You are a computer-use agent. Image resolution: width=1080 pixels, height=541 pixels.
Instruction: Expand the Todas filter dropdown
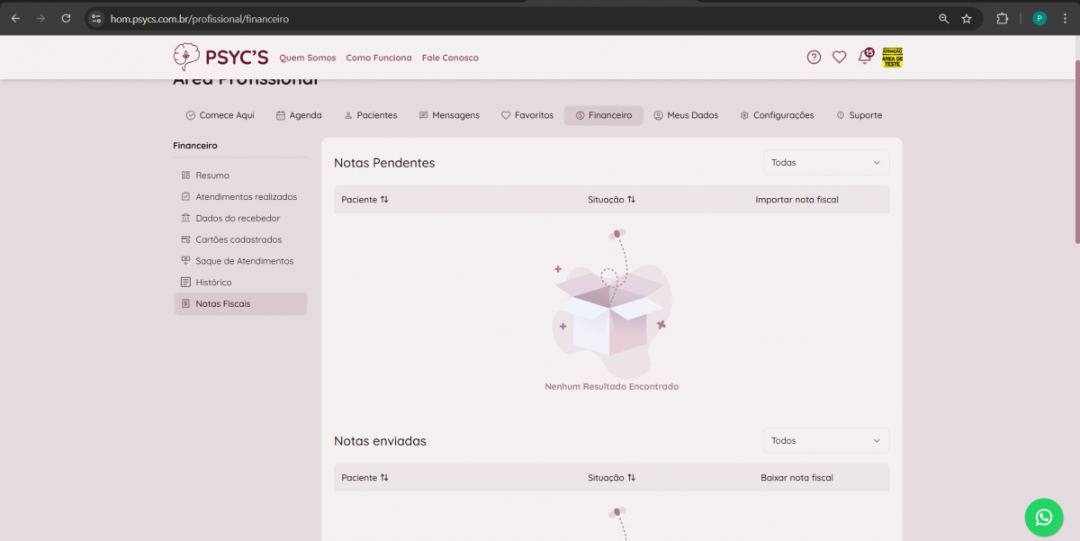(825, 163)
